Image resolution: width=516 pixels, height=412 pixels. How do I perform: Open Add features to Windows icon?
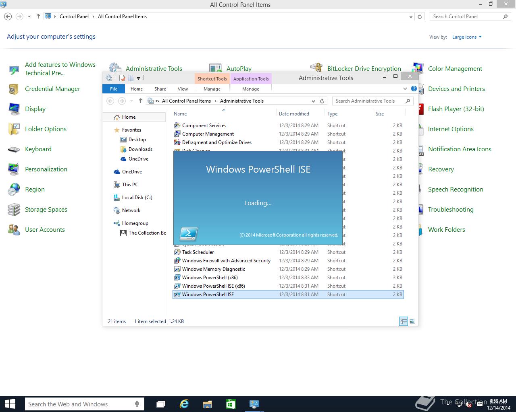(14, 70)
